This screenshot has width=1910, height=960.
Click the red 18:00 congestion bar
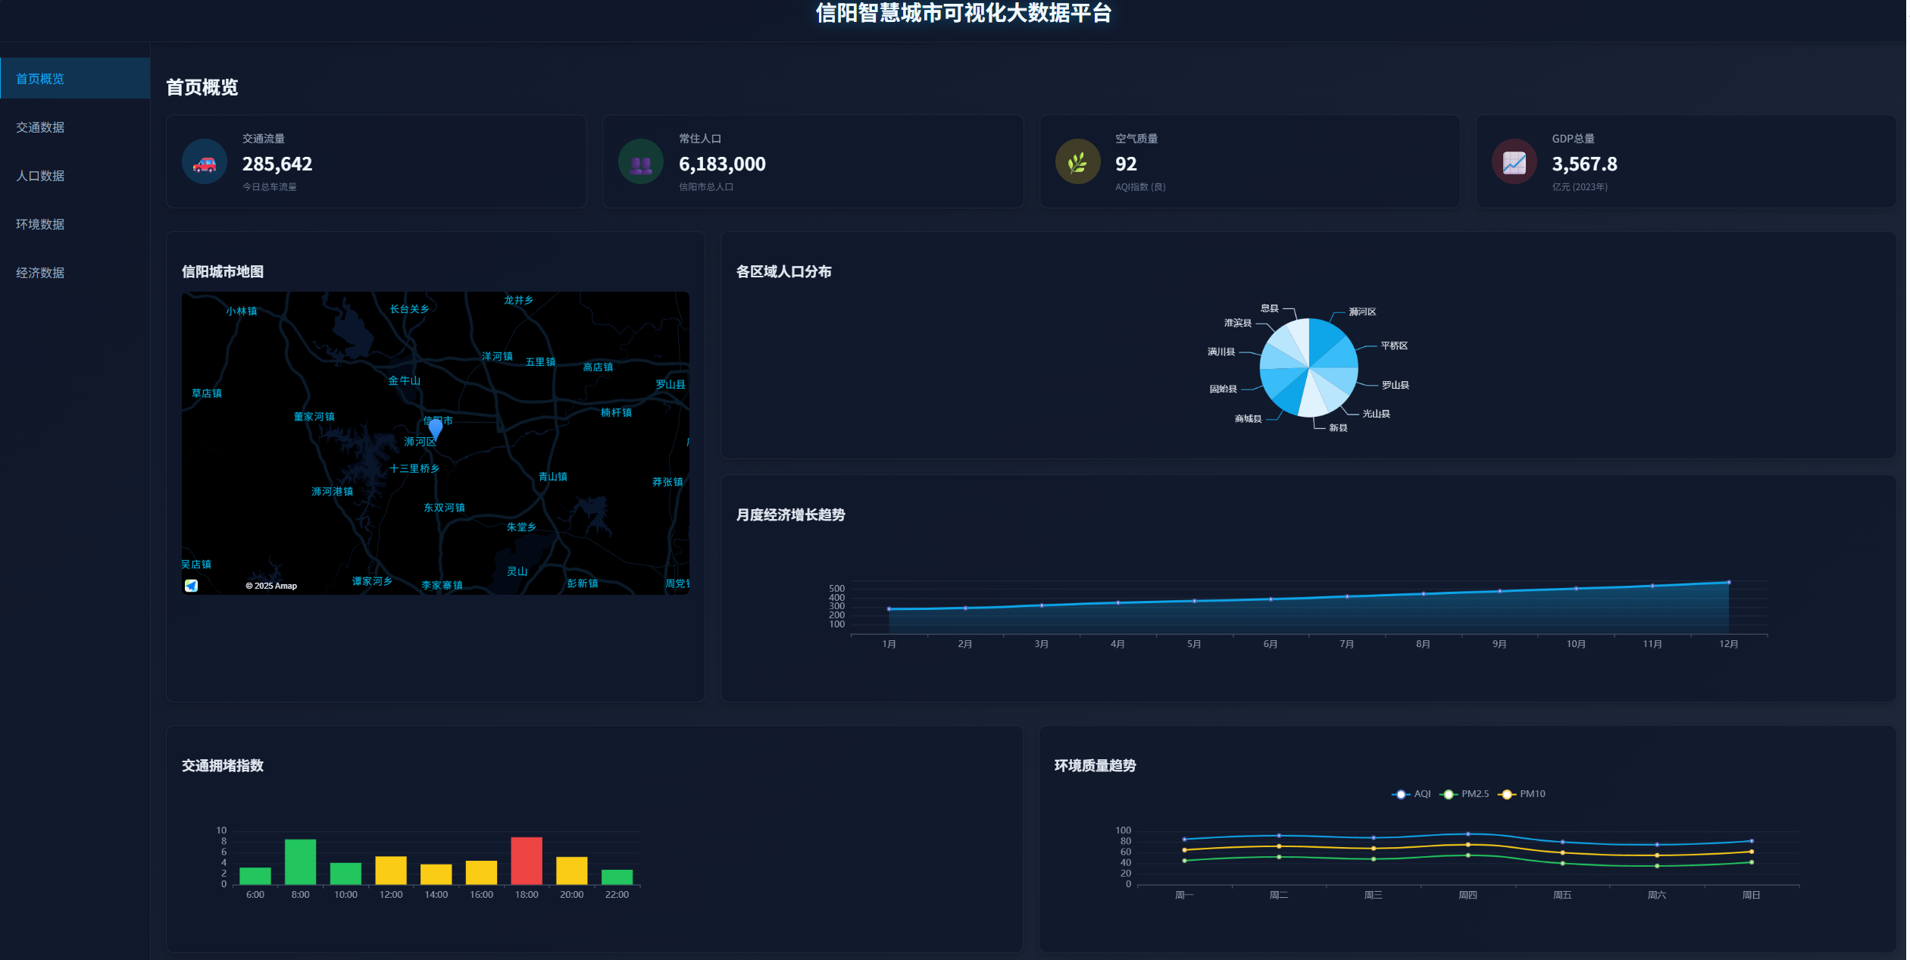point(527,861)
